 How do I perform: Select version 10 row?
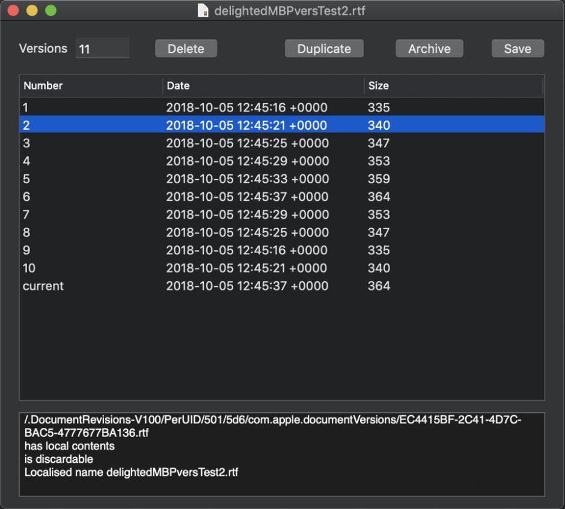[x=281, y=268]
